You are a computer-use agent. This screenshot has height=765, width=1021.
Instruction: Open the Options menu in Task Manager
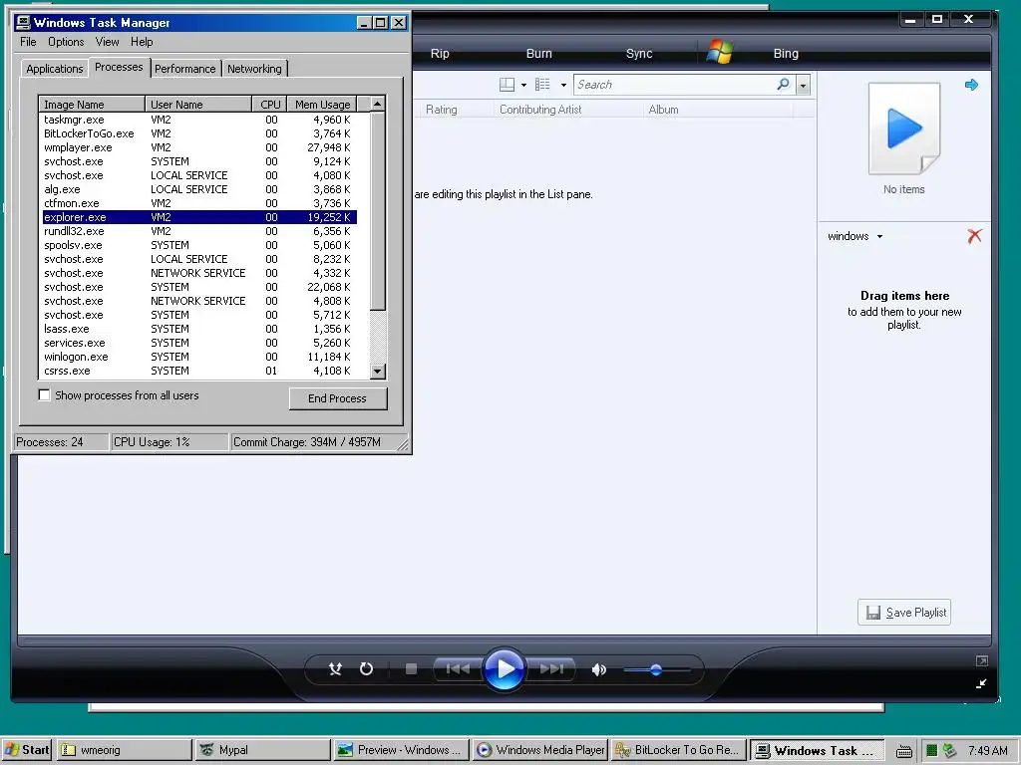(x=66, y=42)
